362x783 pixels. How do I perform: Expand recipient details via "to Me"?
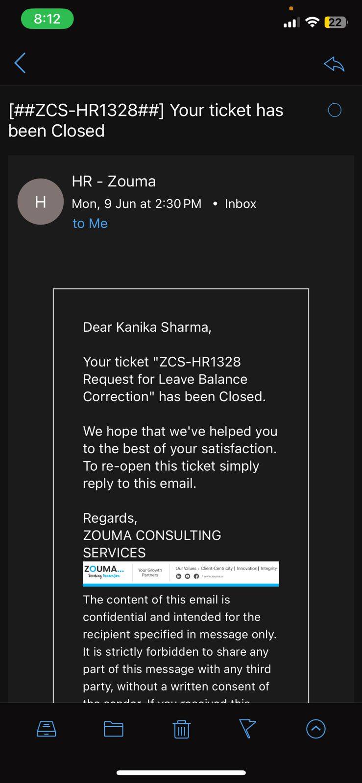[x=90, y=223]
